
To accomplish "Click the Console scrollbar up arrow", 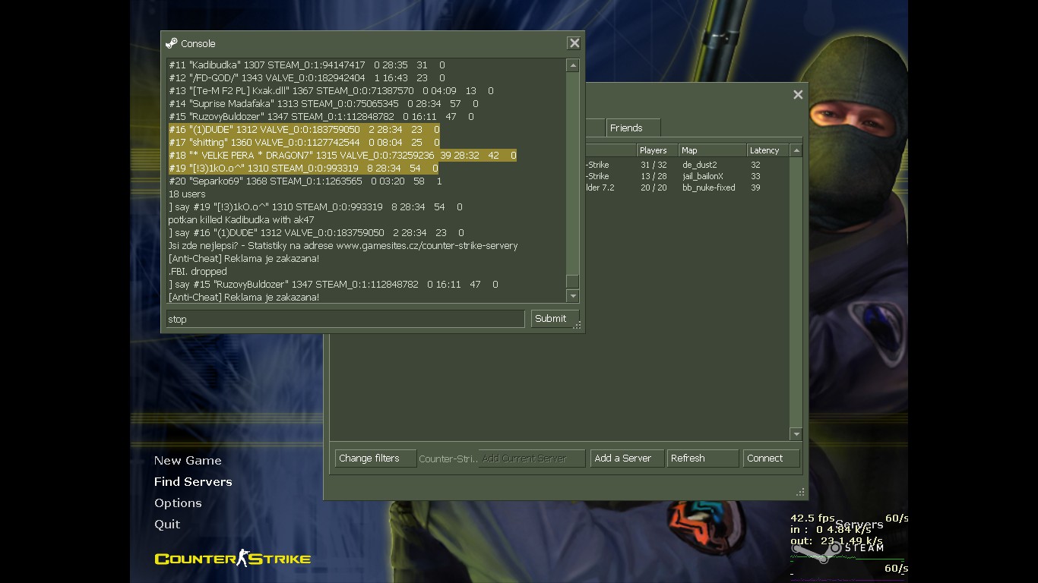I will [573, 65].
